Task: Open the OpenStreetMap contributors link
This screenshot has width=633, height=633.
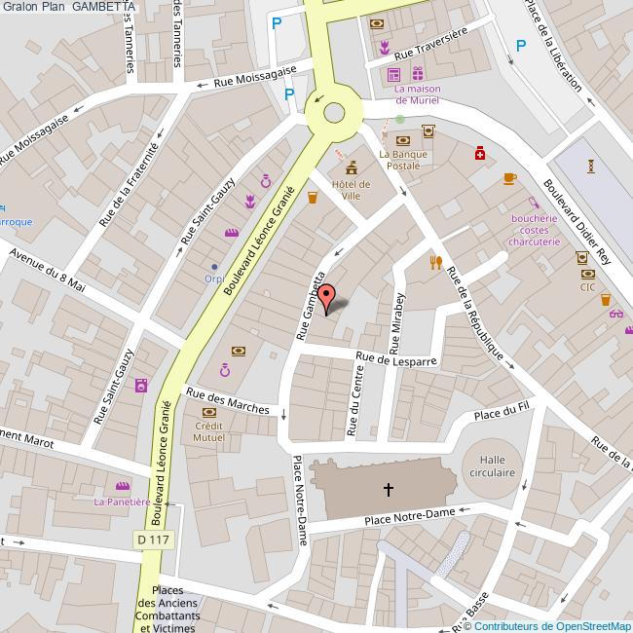Action: (552, 626)
